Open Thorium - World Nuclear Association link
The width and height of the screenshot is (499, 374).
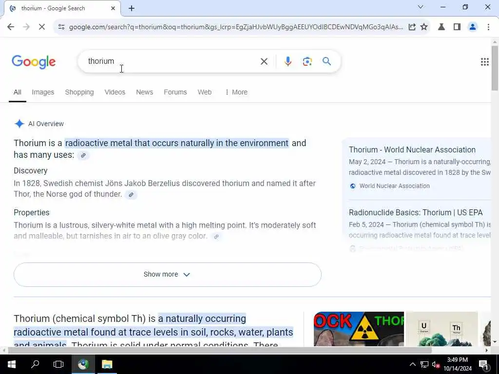[412, 150]
